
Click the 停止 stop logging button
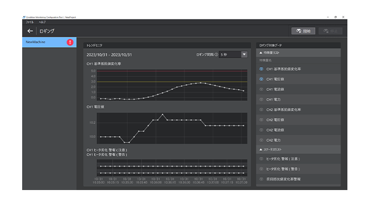tap(330, 31)
